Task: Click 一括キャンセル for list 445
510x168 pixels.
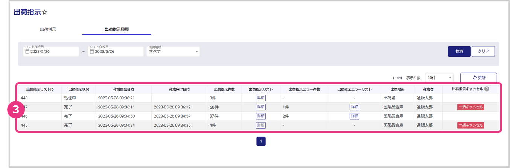Action: pos(470,125)
